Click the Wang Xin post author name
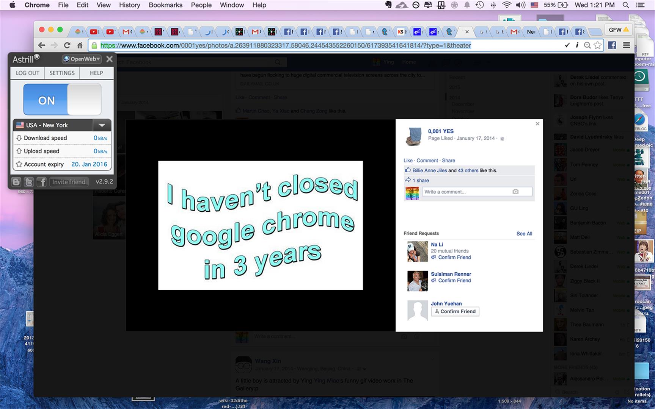The width and height of the screenshot is (655, 409). tap(268, 361)
